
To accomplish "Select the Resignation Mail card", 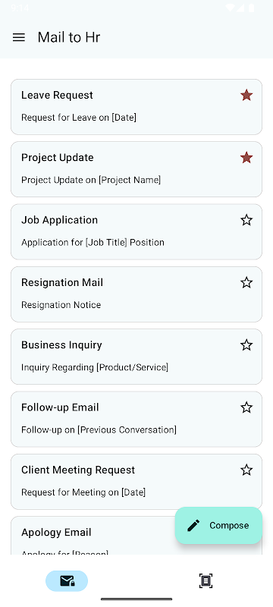I will (136, 294).
